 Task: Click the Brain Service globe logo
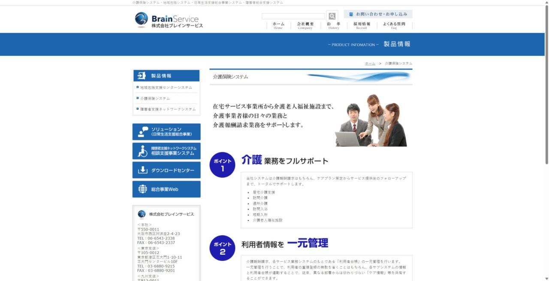142,19
